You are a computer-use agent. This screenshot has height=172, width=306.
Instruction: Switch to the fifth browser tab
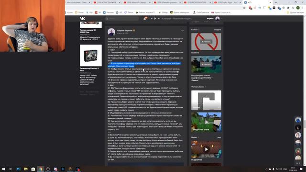tap(197, 2)
